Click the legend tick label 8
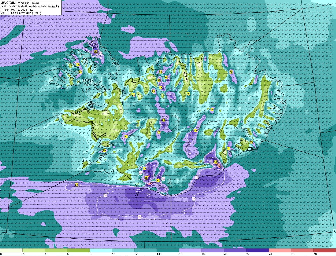 [x=90, y=254]
